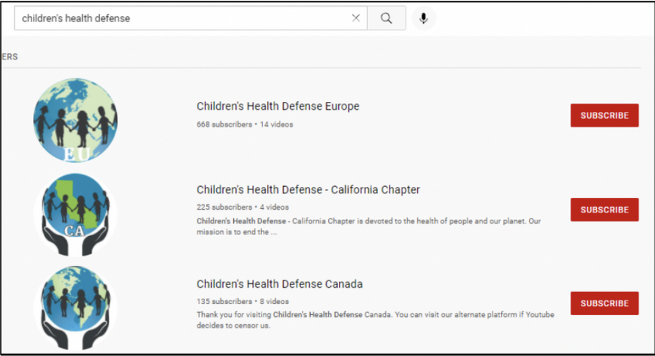Open the California Chapter channel avatar
Image resolution: width=655 pixels, height=356 pixels.
75,214
